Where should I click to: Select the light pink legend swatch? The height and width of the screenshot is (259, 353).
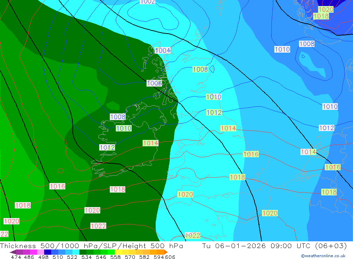(41, 252)
